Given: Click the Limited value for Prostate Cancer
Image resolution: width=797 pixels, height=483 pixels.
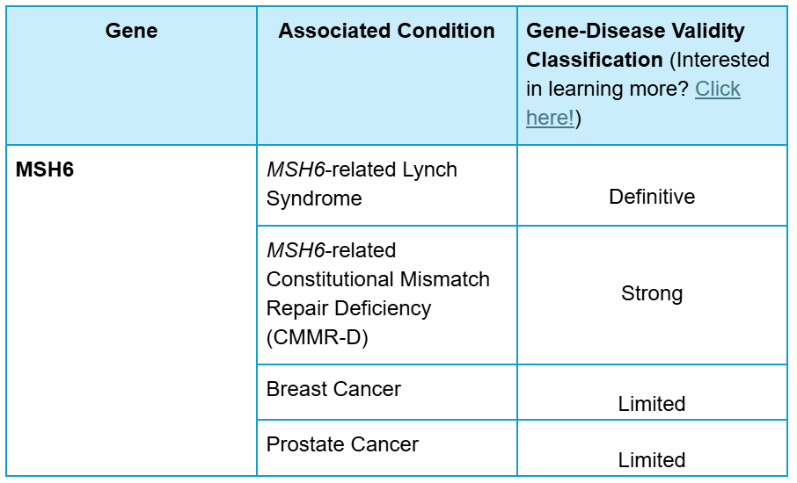Looking at the screenshot, I should pyautogui.click(x=652, y=460).
